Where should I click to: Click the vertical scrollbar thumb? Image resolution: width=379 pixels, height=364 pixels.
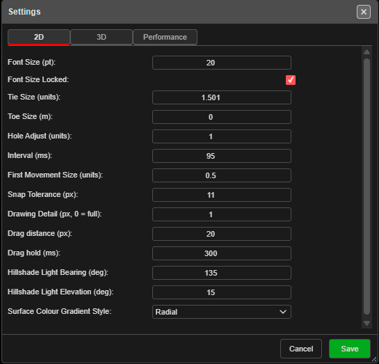click(x=366, y=187)
